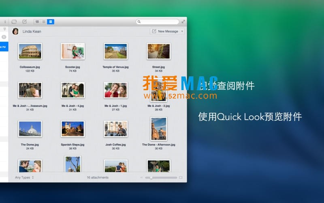Click the sidebar filter icon
This screenshot has width=324, height=203.
(5, 29)
